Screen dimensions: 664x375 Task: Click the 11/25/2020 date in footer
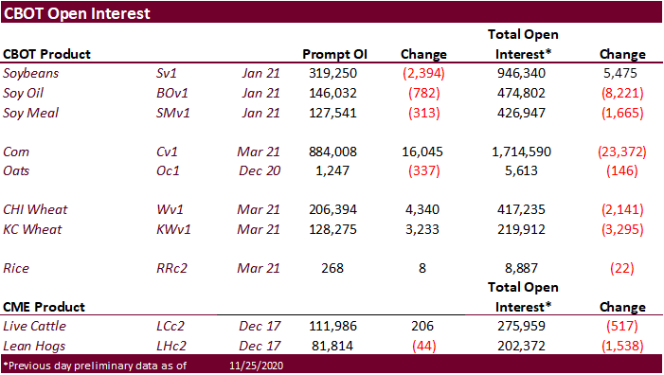tap(256, 366)
